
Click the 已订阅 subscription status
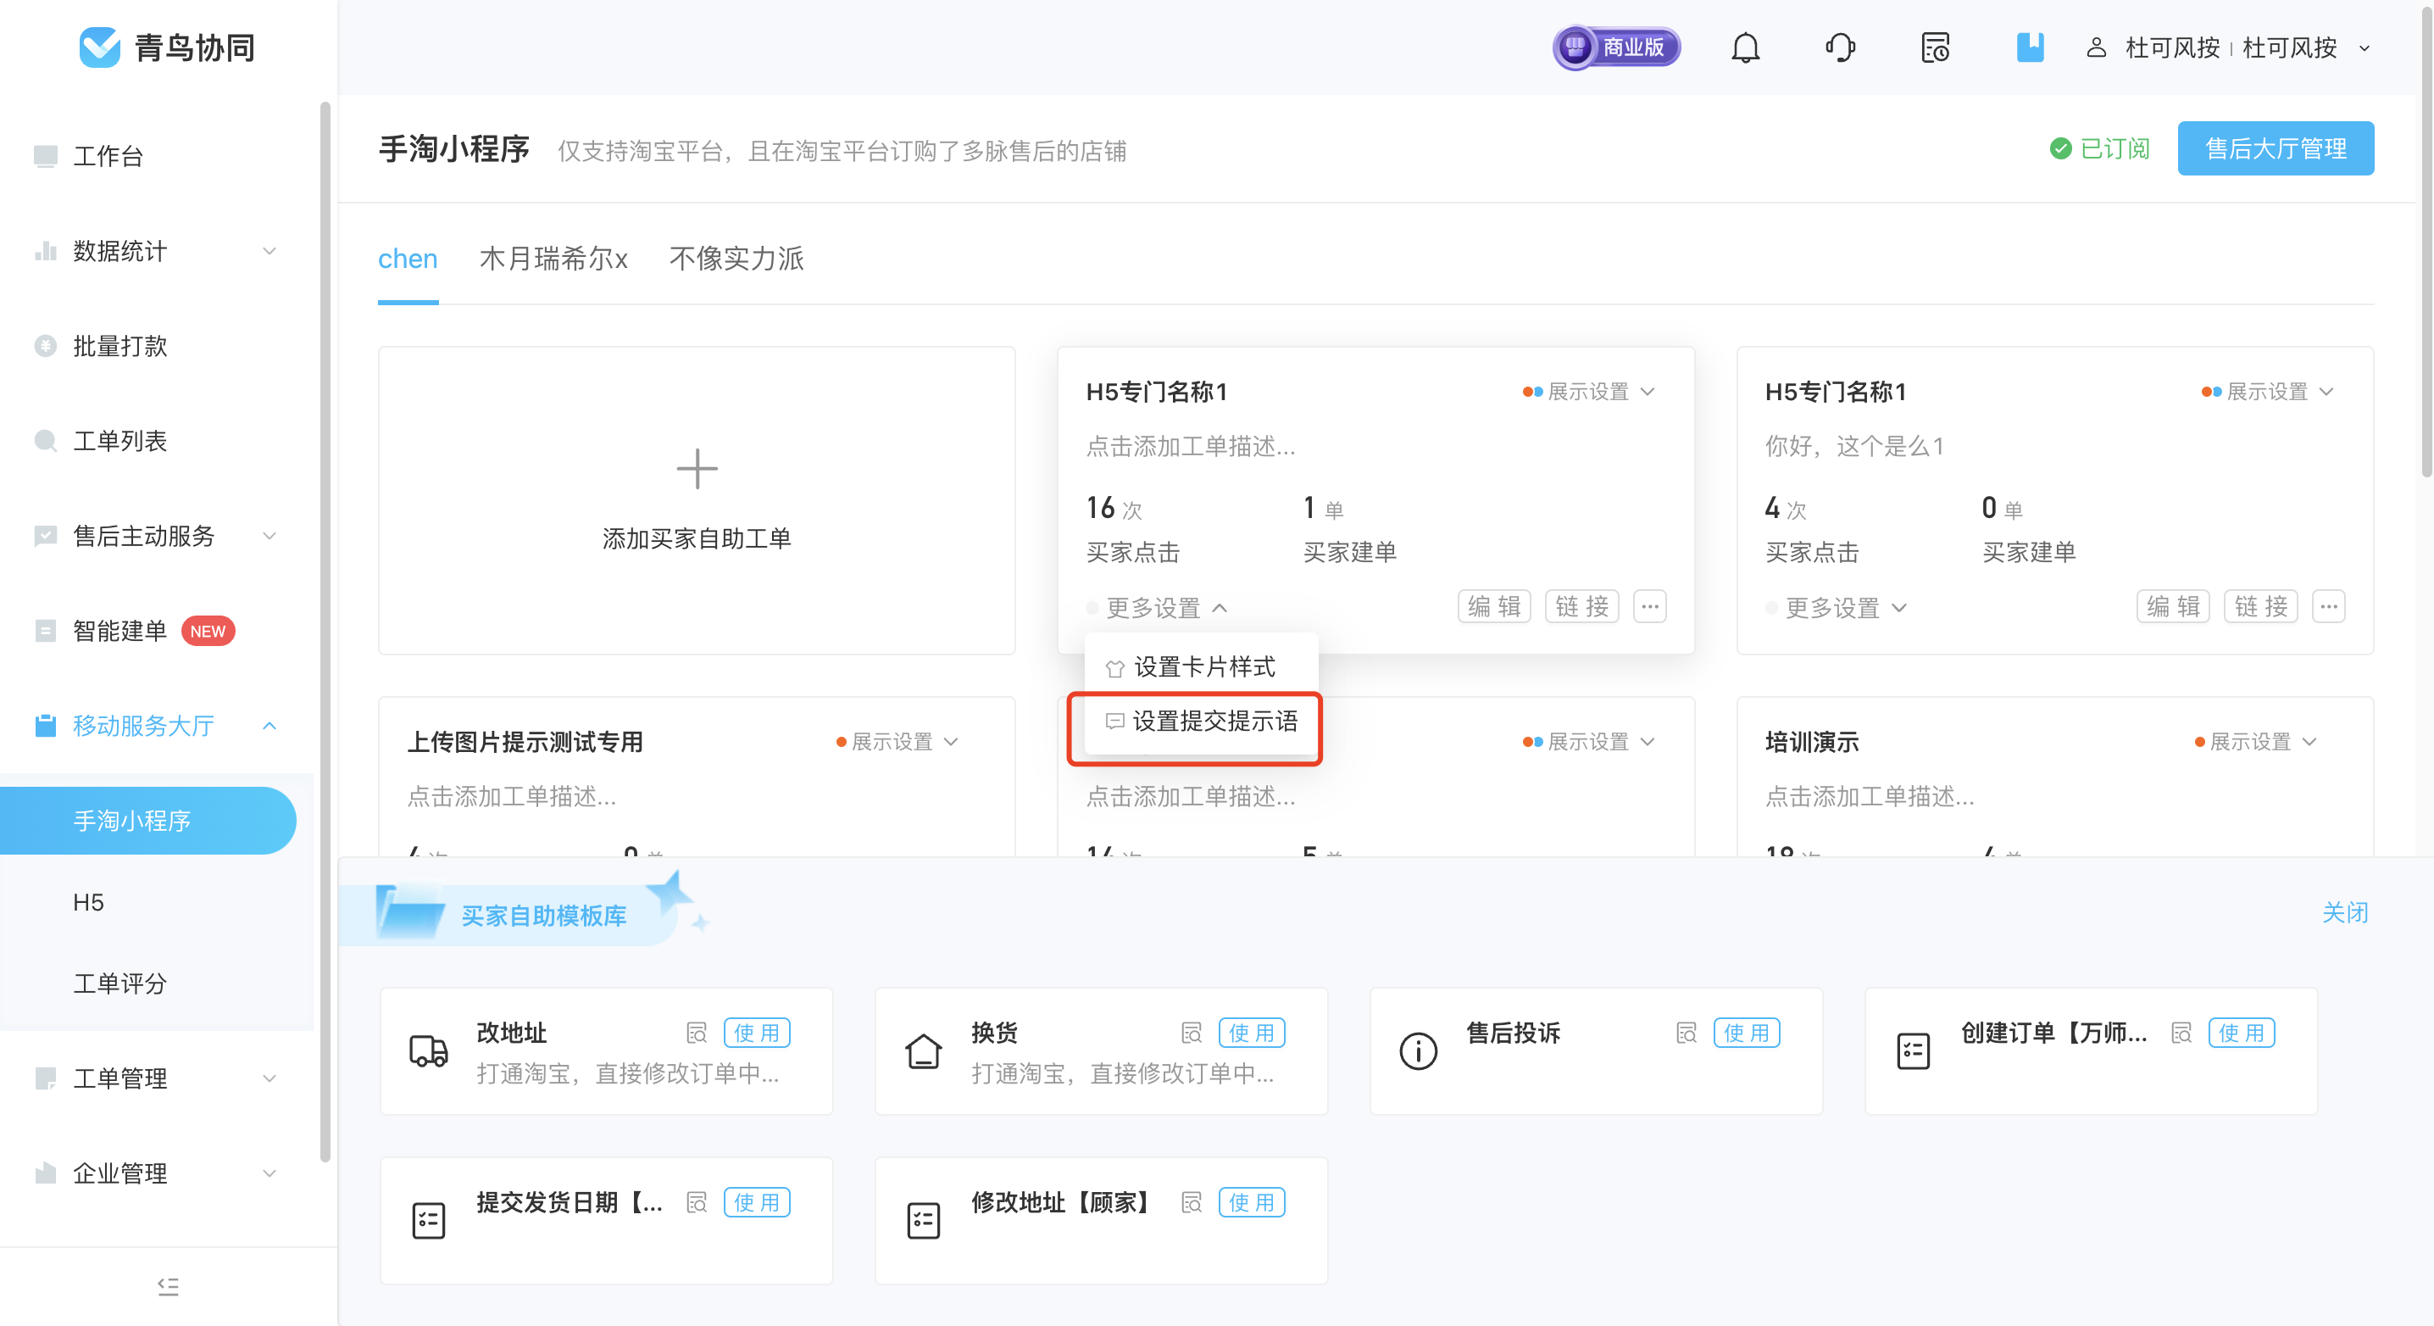[2099, 148]
